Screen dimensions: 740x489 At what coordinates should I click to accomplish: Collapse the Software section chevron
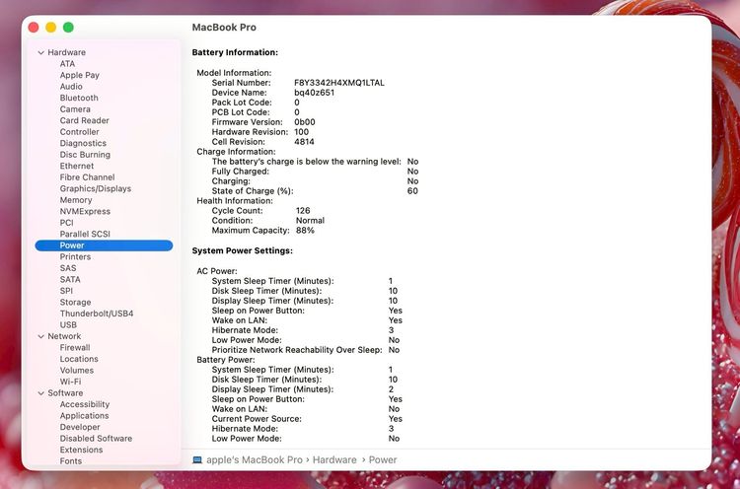coord(41,393)
